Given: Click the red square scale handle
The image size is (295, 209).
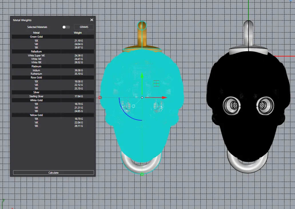Looking at the screenshot, I should click(100, 98).
